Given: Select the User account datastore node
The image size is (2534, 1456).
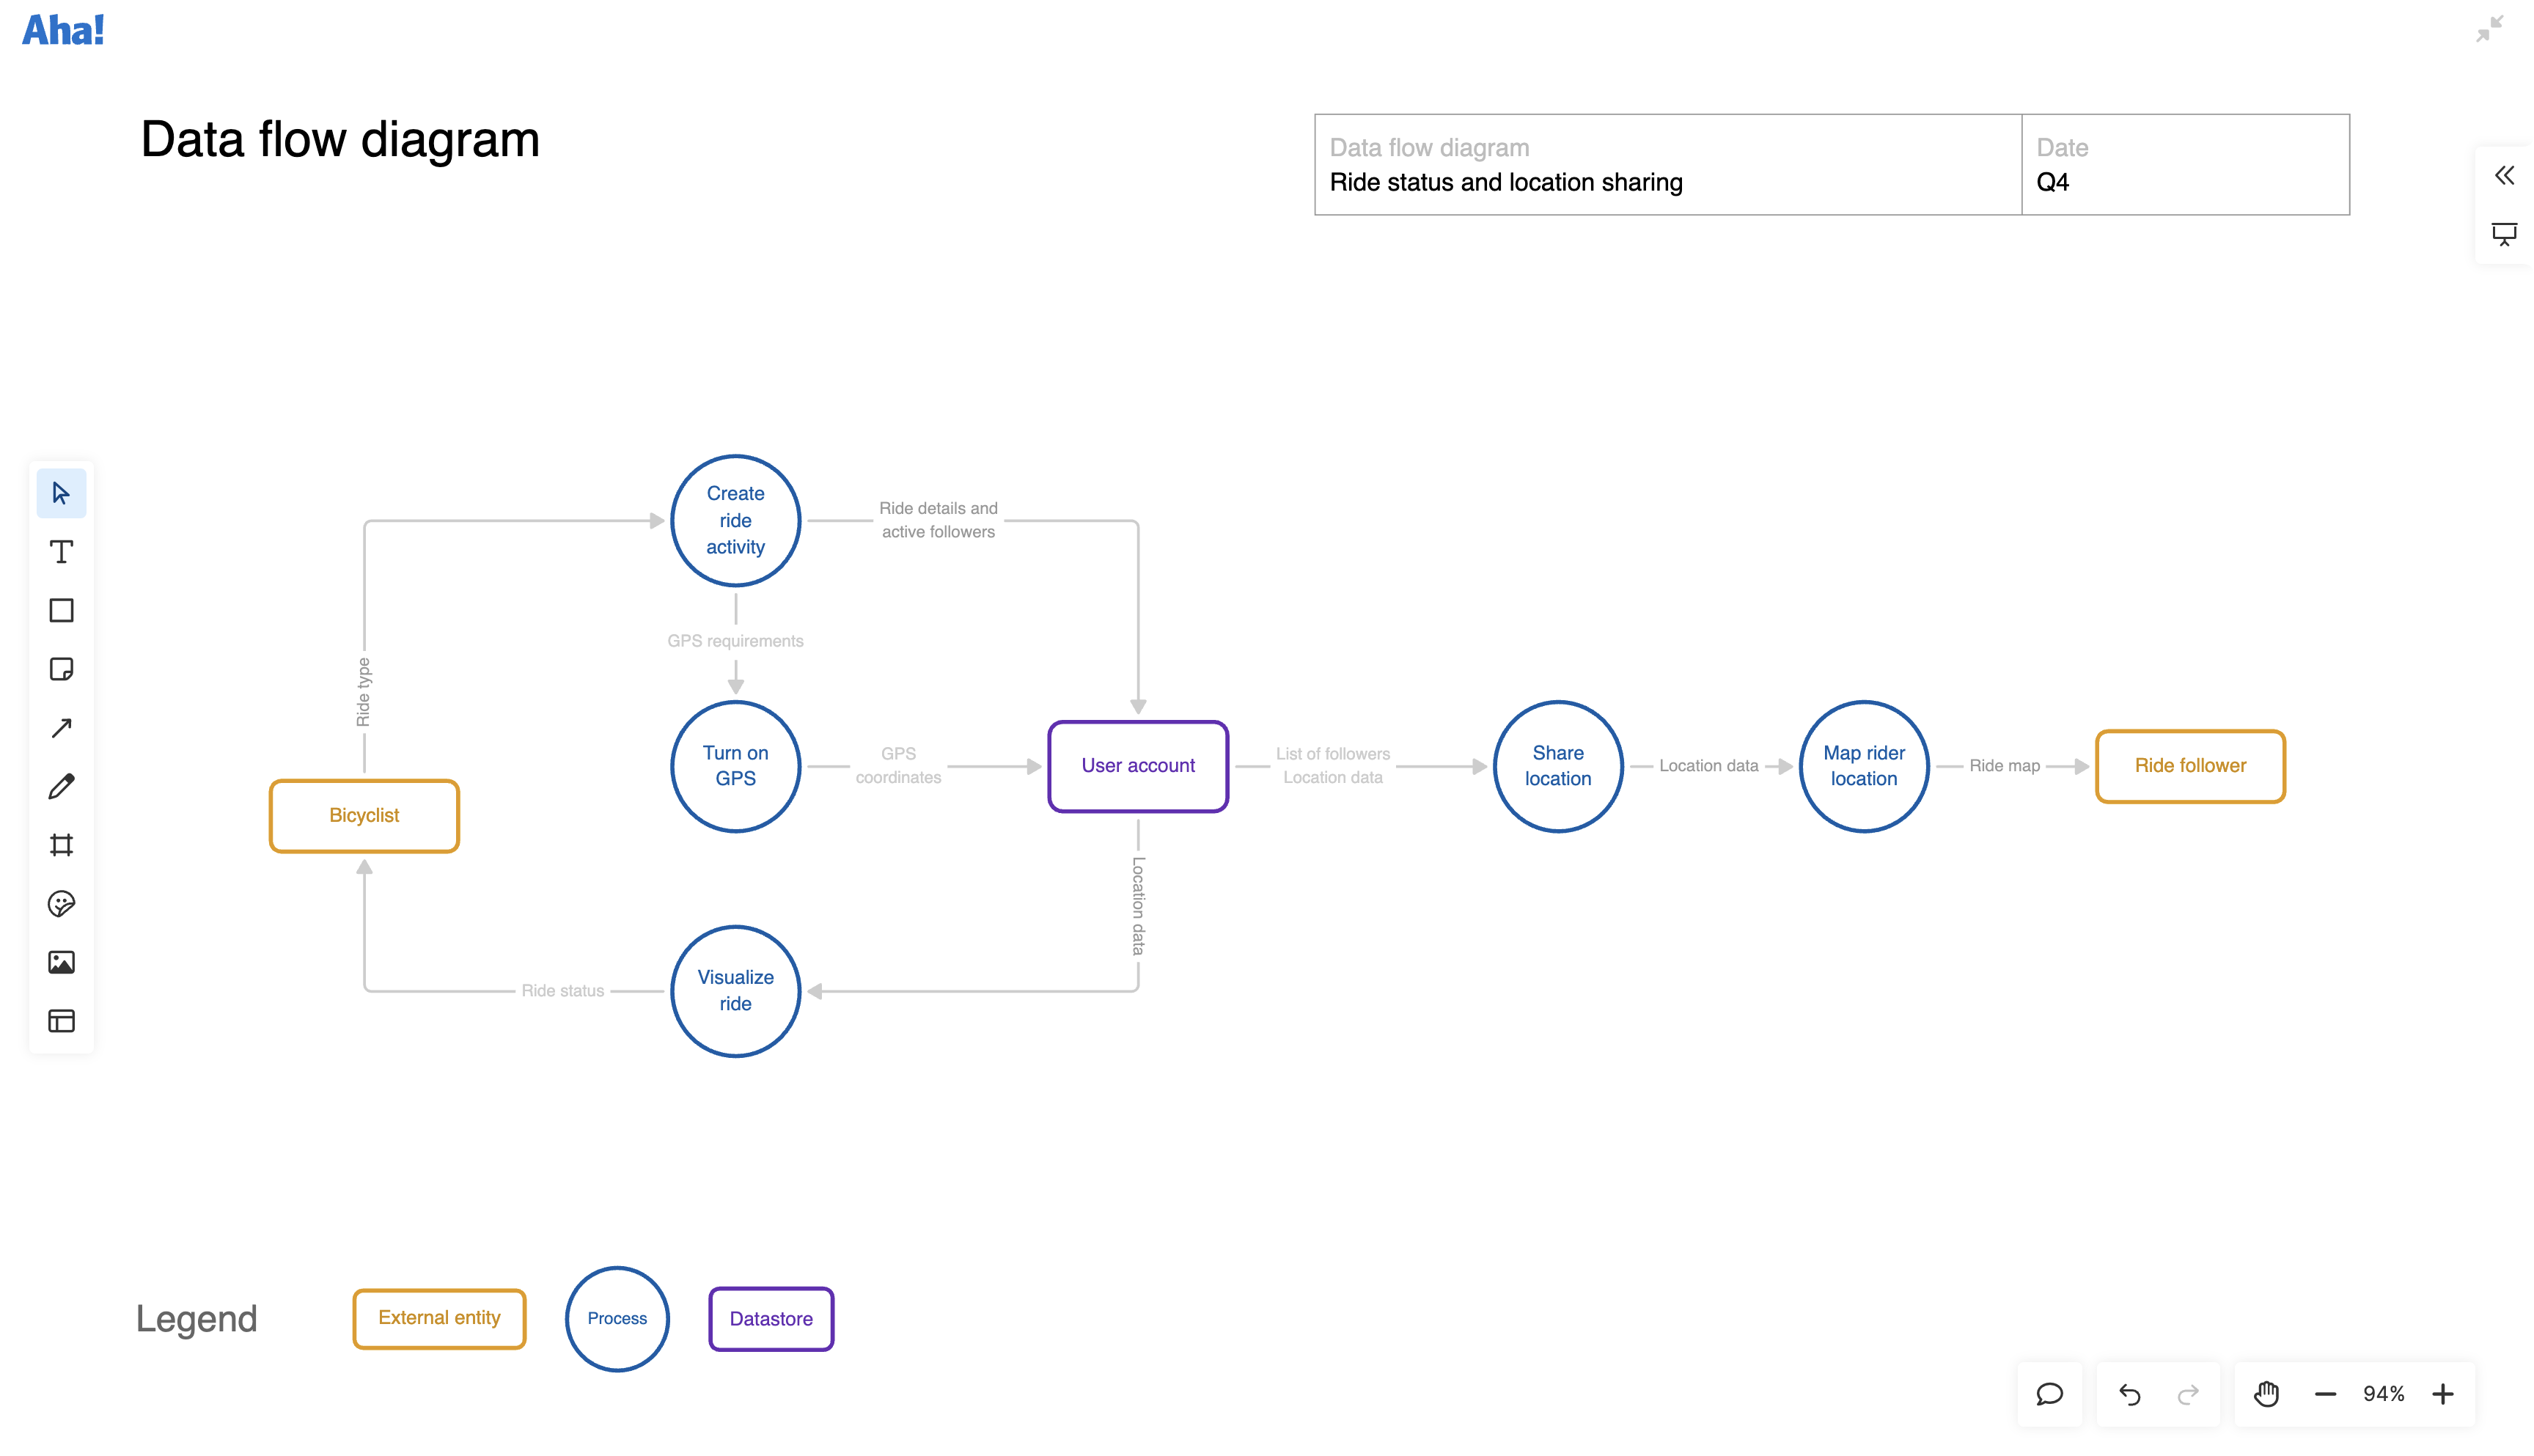Looking at the screenshot, I should 1137,766.
